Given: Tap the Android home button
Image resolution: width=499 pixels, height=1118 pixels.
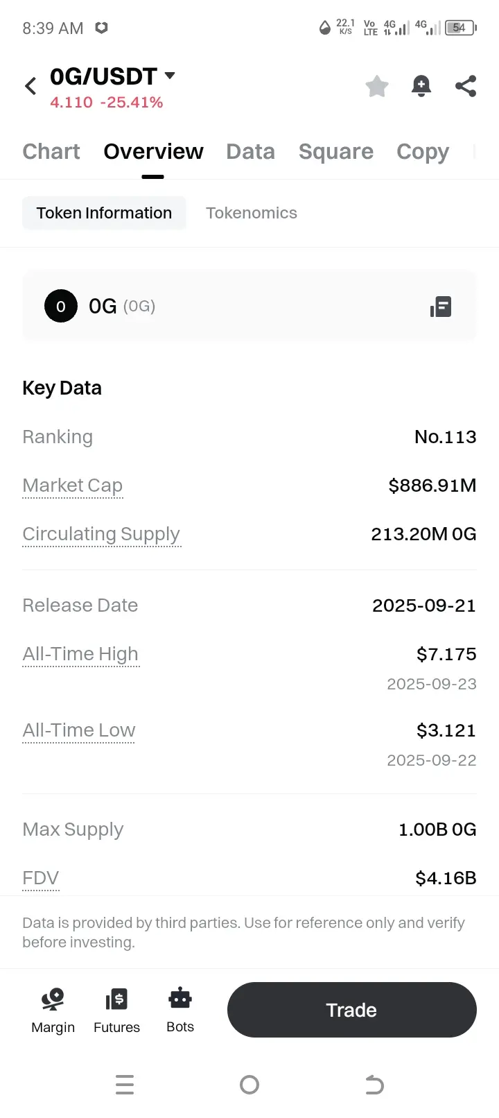Looking at the screenshot, I should (x=249, y=1085).
